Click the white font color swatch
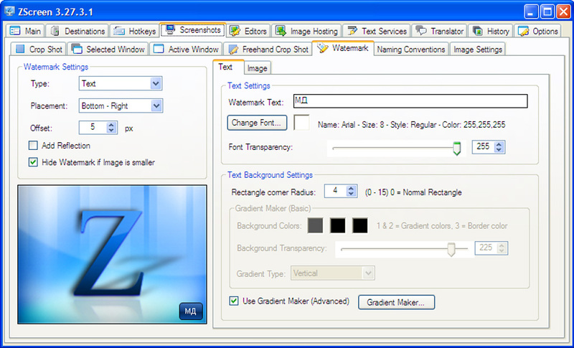The image size is (574, 348). [x=301, y=123]
